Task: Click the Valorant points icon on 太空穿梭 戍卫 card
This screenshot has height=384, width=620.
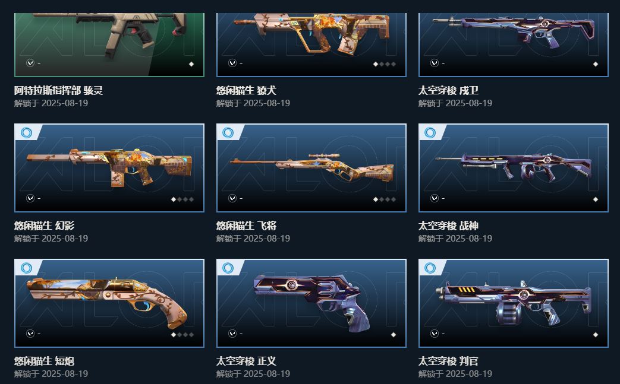Action: [435, 63]
